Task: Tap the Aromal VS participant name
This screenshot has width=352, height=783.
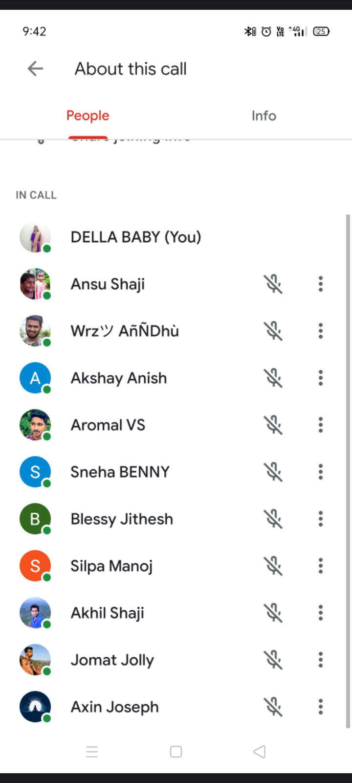Action: point(108,425)
